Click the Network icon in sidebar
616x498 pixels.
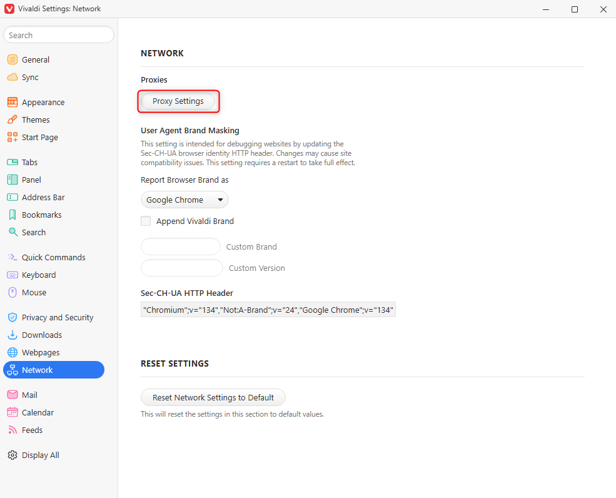tap(13, 370)
